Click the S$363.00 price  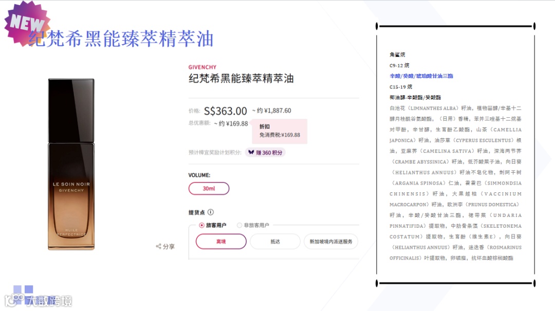tap(226, 111)
